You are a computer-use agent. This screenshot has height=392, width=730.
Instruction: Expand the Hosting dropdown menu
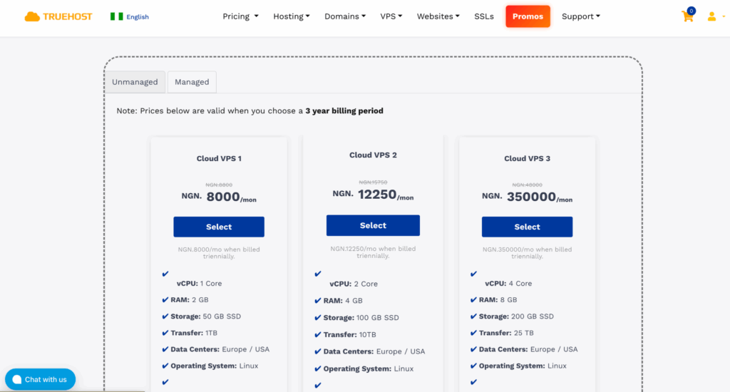292,16
